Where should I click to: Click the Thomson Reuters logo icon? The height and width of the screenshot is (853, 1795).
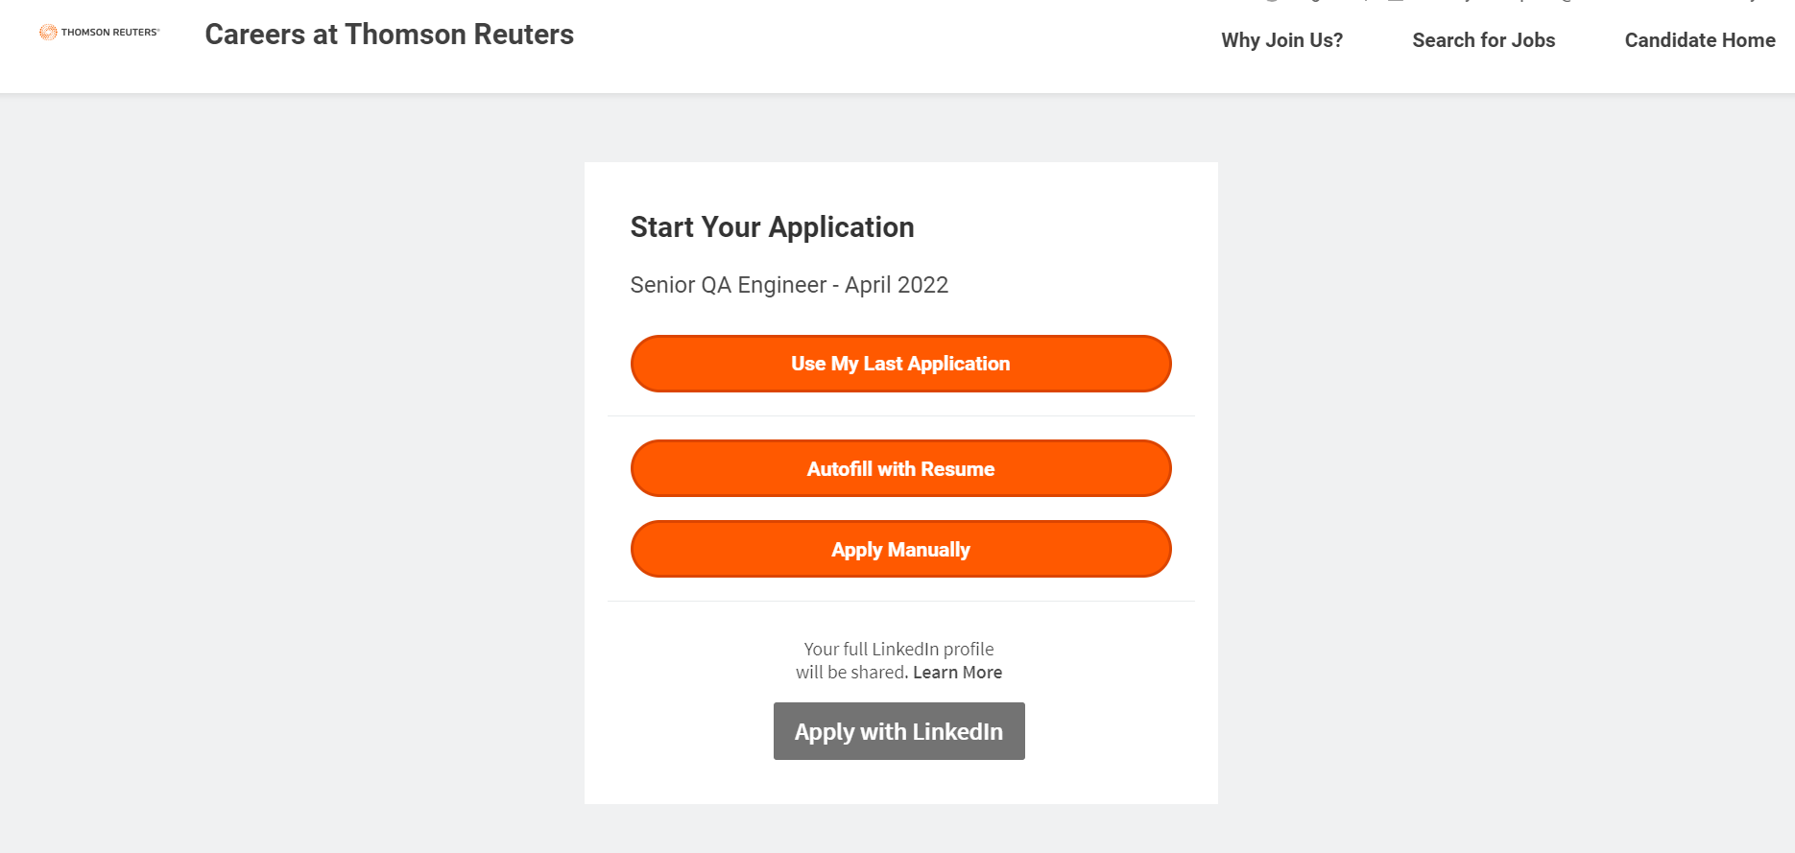[48, 33]
